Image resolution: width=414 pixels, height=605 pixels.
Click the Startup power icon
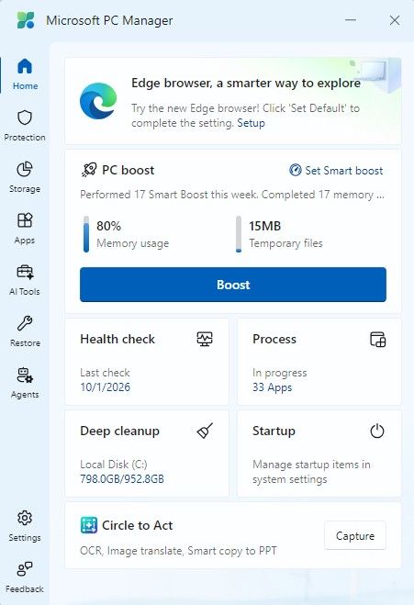[377, 431]
